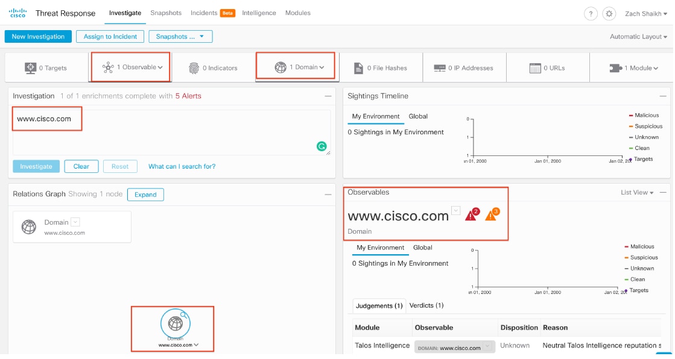
Task: Open dropdown next to Domain card label
Action: pyautogui.click(x=75, y=222)
